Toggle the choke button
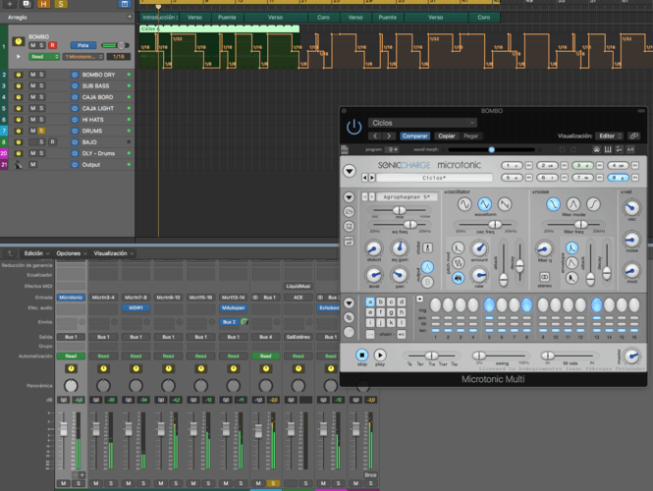The width and height of the screenshot is (653, 491). (x=428, y=247)
